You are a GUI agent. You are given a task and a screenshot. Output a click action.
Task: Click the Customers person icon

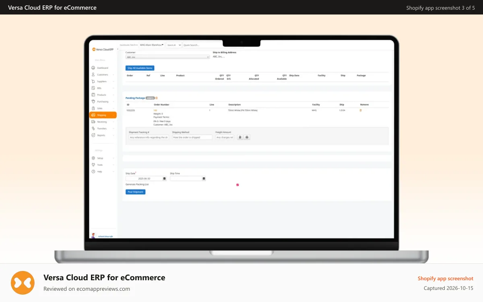coord(93,74)
